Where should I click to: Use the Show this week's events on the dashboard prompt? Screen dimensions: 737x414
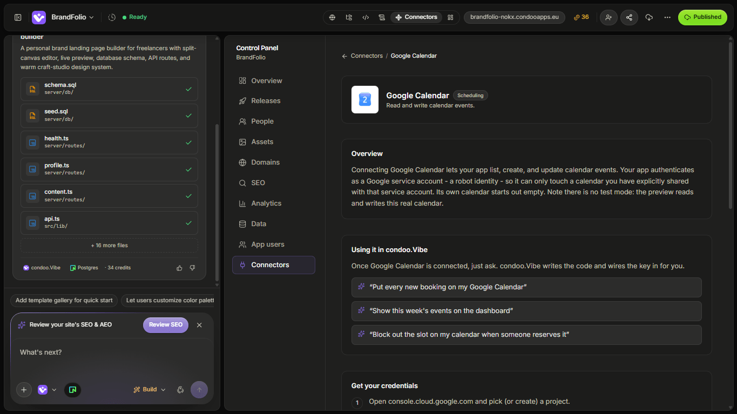click(x=526, y=311)
